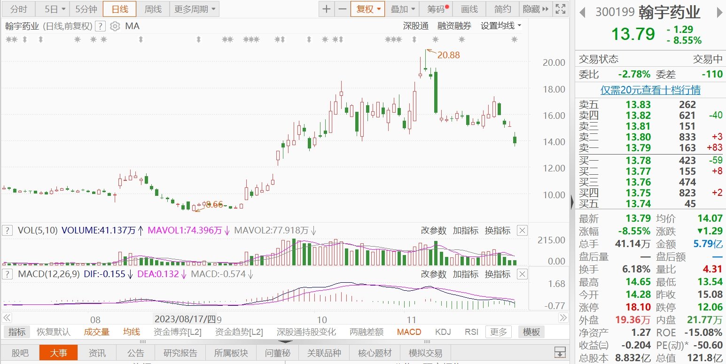Click the fullscreen expand icon

(560, 9)
